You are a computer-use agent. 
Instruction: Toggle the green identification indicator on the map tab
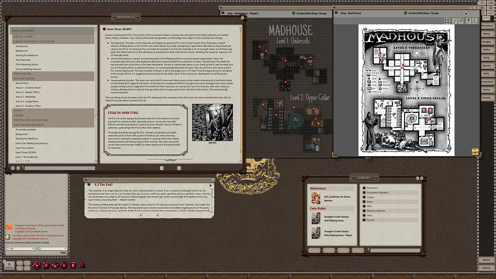click(x=405, y=13)
